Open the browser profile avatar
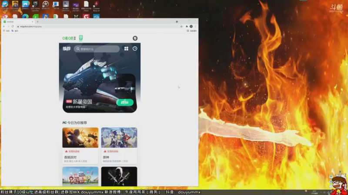348x195 pixels. point(191,26)
